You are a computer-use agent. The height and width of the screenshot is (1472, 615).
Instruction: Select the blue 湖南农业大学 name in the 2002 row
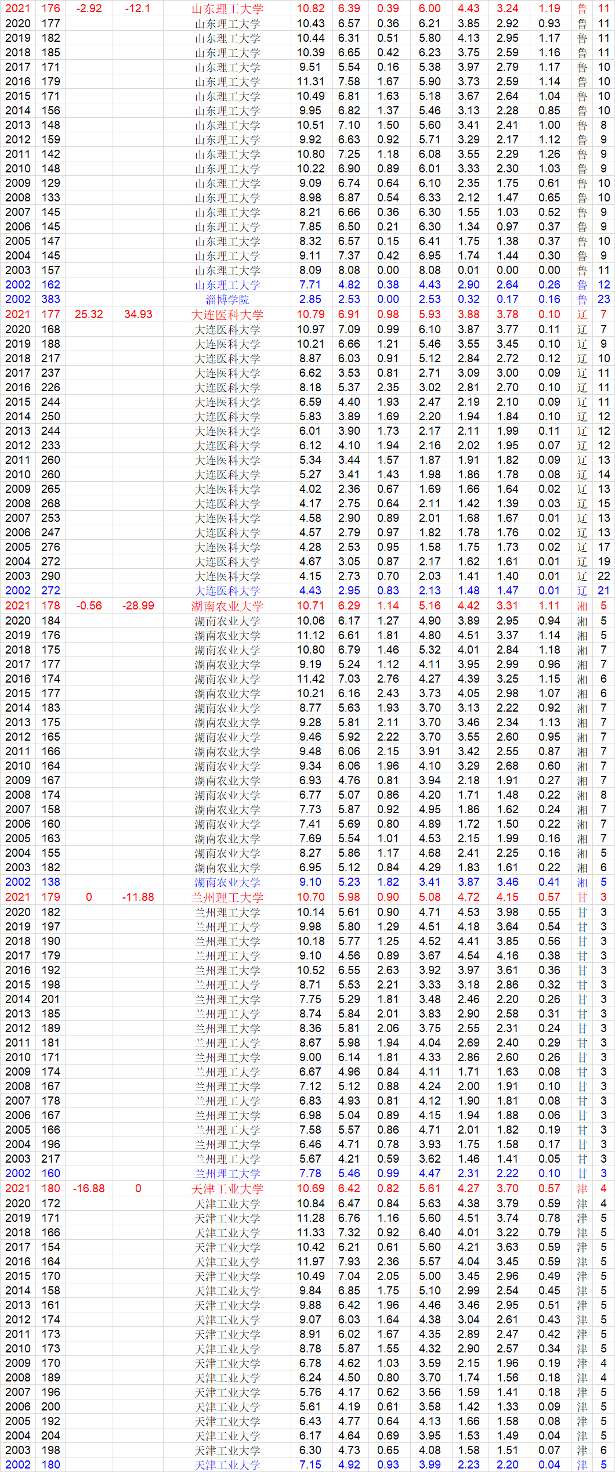click(x=227, y=882)
